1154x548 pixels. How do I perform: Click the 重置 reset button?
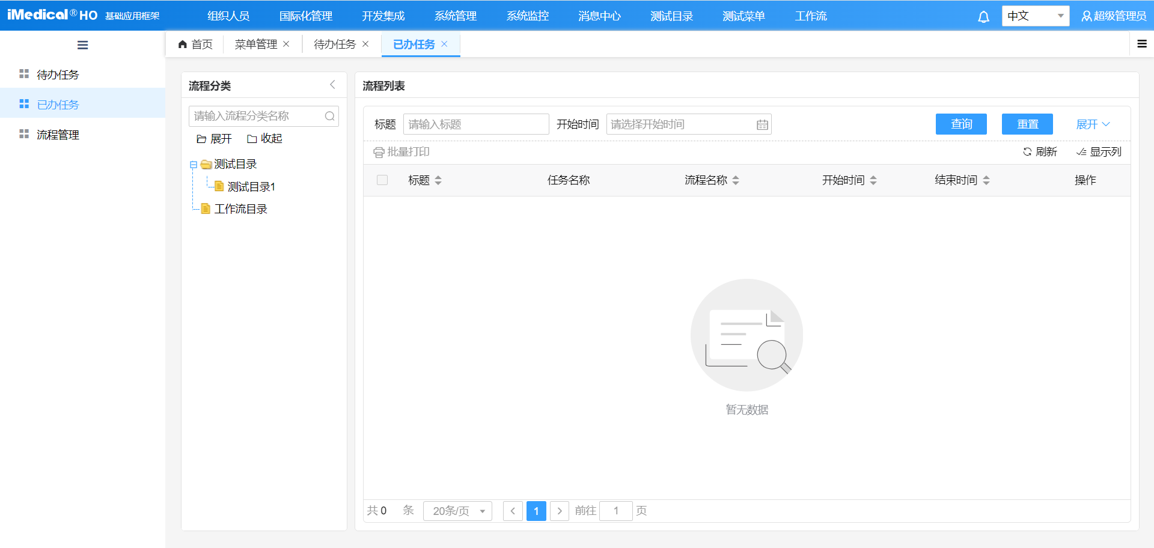(1027, 124)
